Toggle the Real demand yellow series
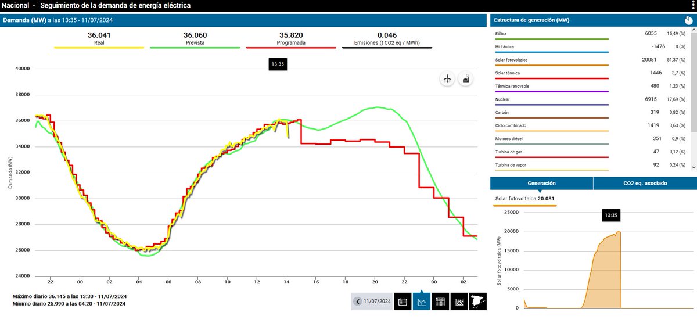 (99, 40)
